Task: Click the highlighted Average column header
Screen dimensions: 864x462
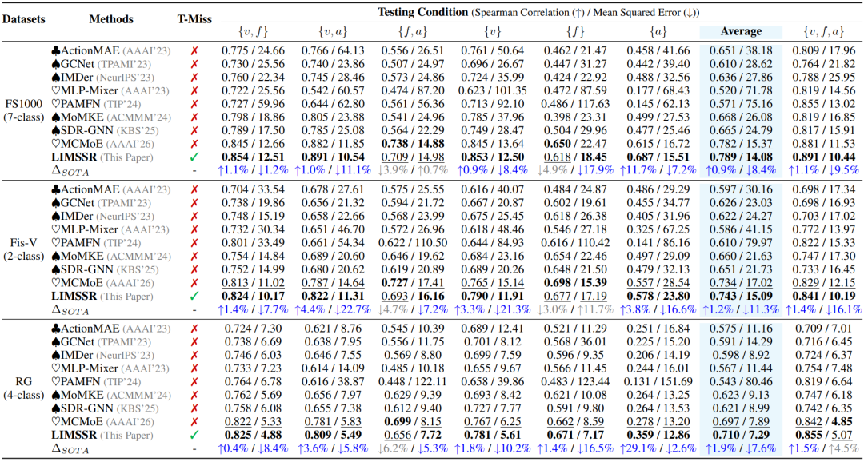Action: [x=741, y=31]
